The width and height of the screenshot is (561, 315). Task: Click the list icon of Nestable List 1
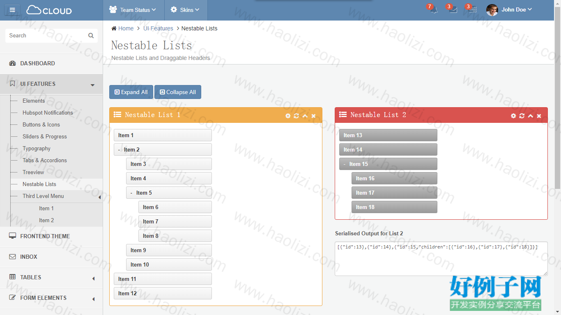click(x=117, y=115)
